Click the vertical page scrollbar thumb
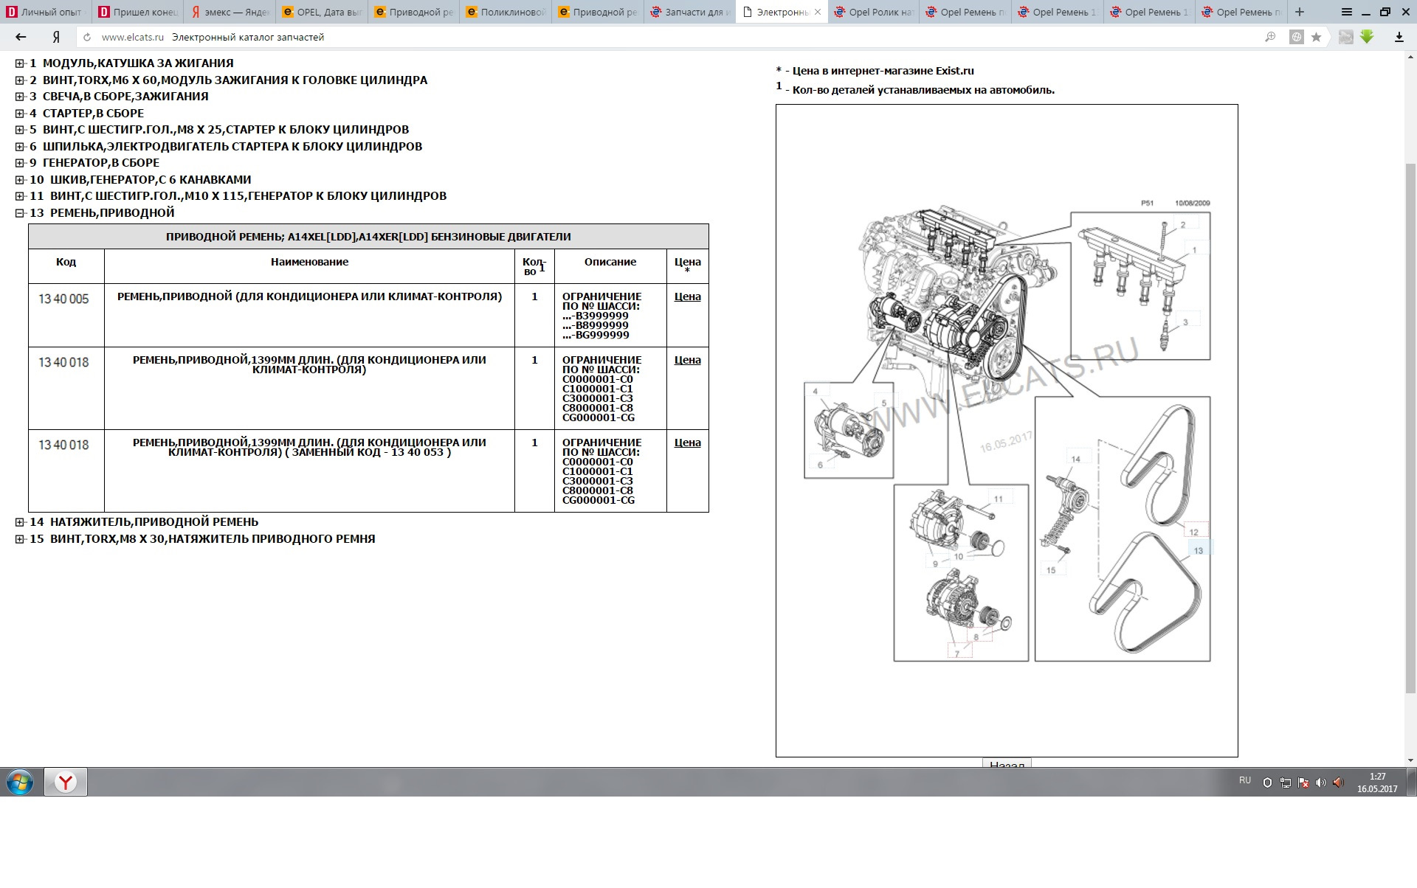The image size is (1417, 888). (x=1410, y=428)
